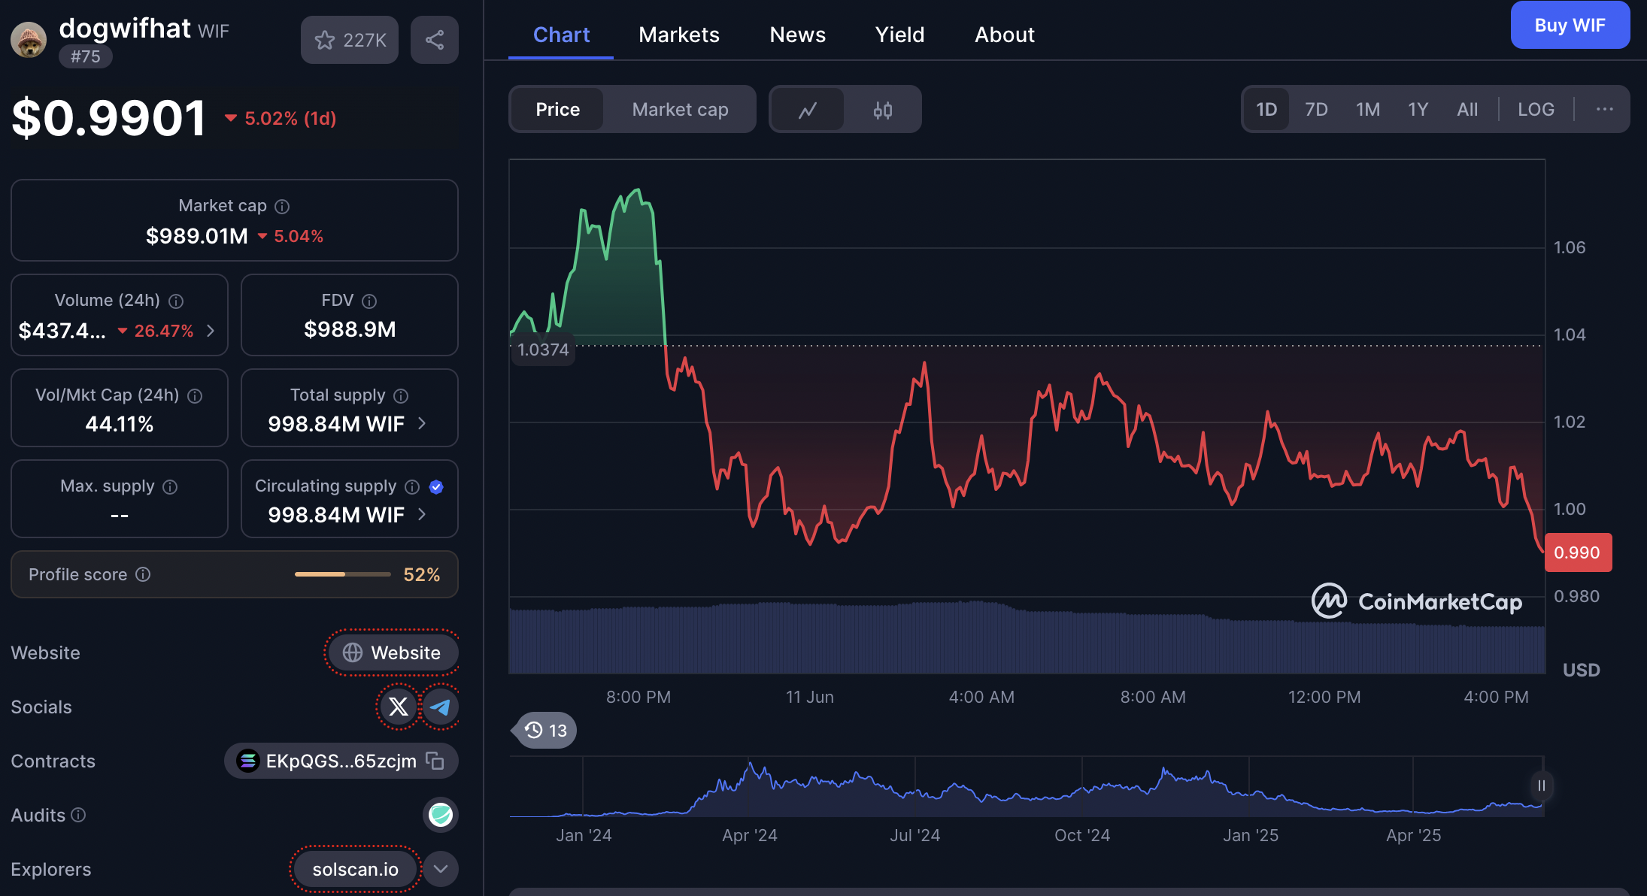1647x896 pixels.
Task: Click the $0.9901 price heading
Action: point(109,118)
